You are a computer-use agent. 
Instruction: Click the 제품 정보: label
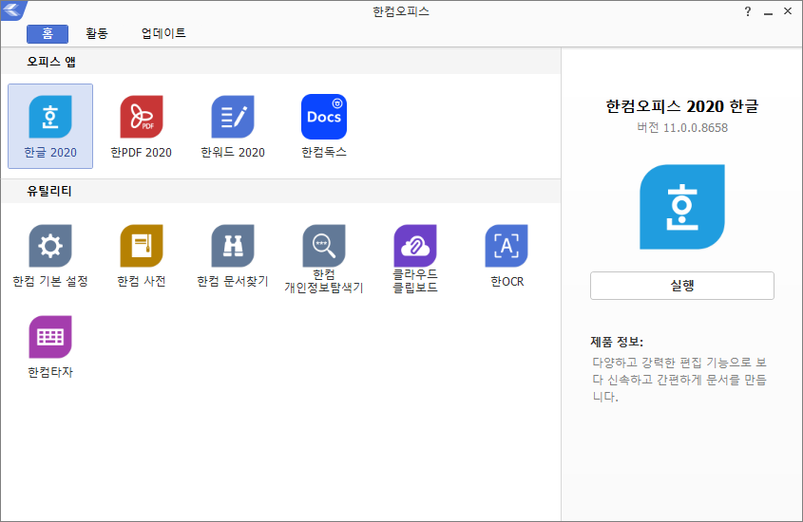(x=617, y=342)
